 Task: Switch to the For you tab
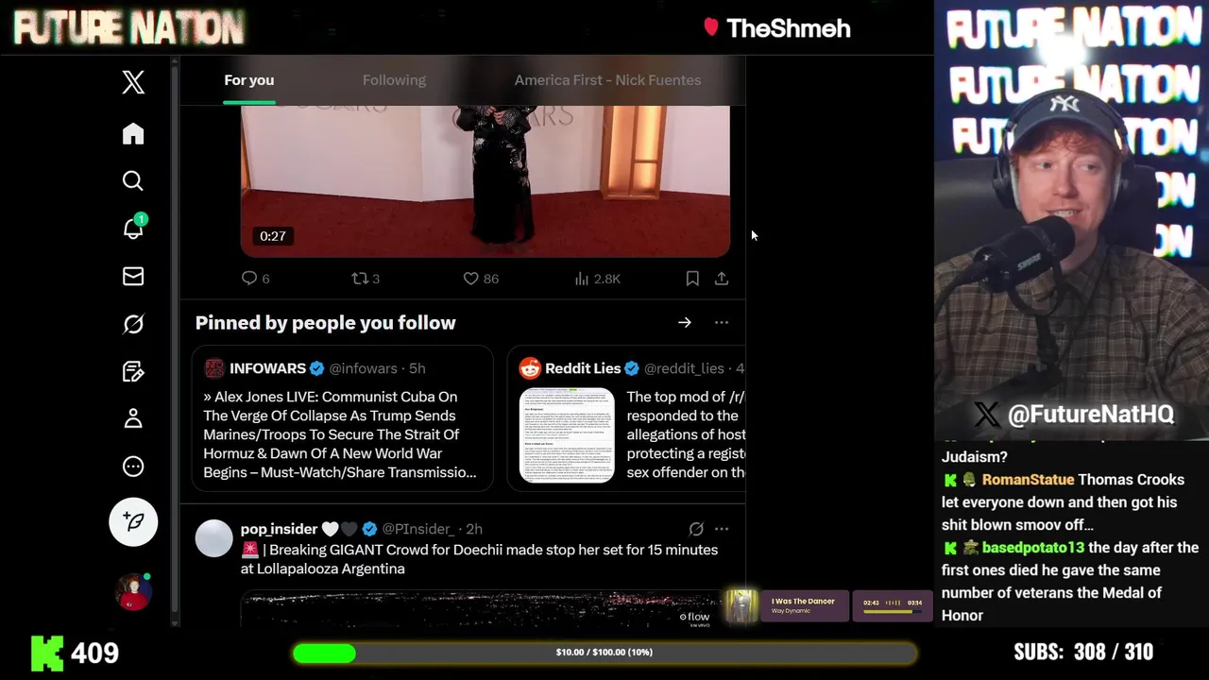pos(248,80)
